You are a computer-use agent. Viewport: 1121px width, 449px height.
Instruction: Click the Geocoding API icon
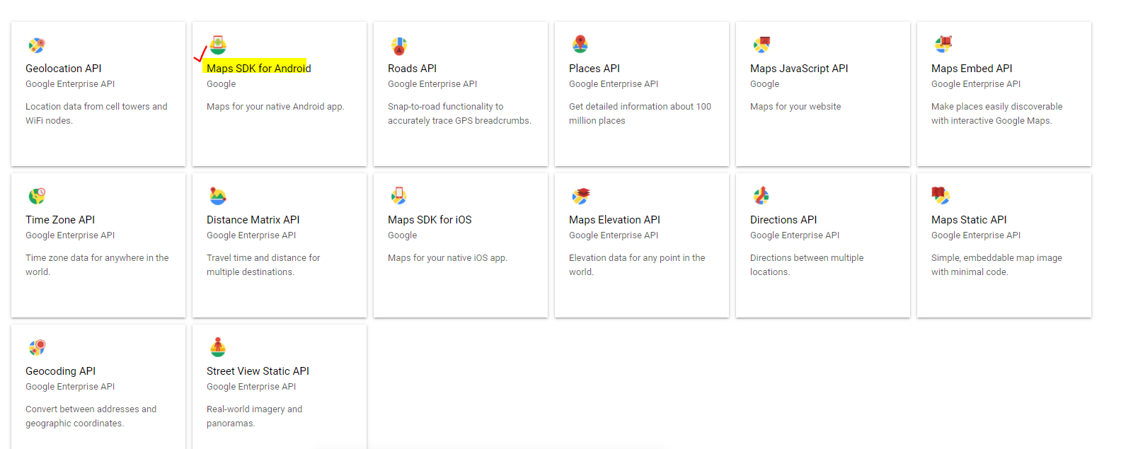[37, 347]
